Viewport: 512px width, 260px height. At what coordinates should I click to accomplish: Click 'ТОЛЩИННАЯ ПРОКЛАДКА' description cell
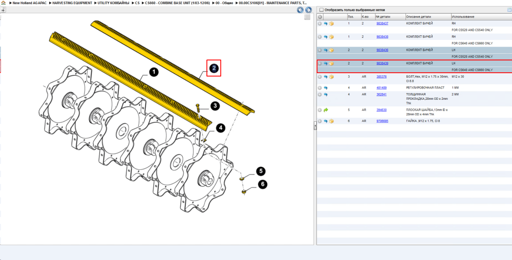coord(427,99)
